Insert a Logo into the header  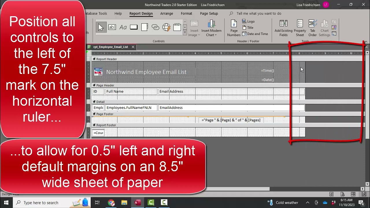click(248, 21)
